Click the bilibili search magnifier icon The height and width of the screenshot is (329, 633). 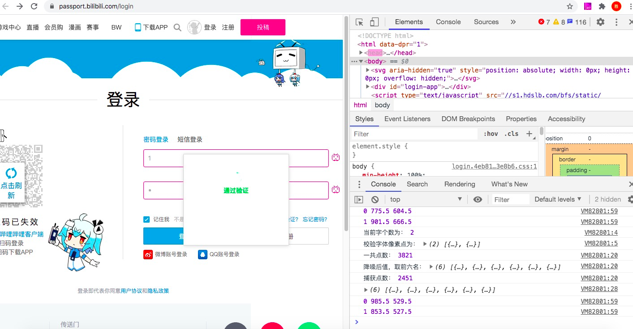[177, 27]
